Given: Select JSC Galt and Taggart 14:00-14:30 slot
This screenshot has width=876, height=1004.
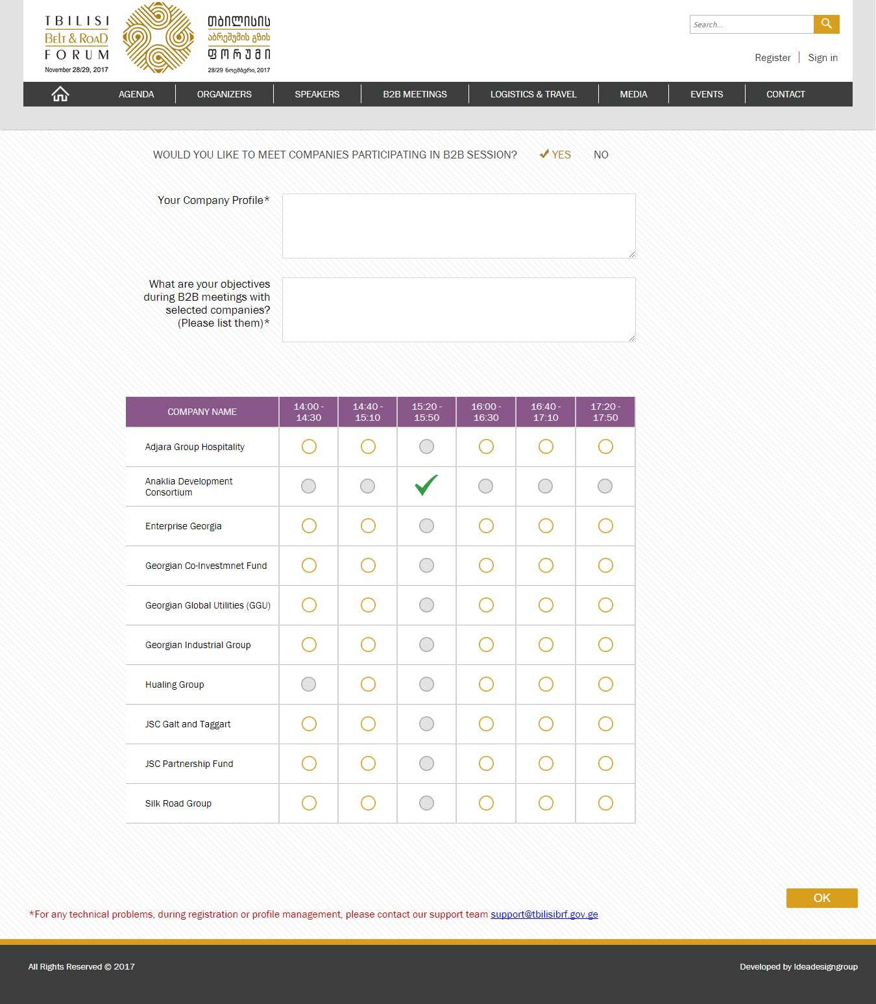Looking at the screenshot, I should (x=309, y=723).
